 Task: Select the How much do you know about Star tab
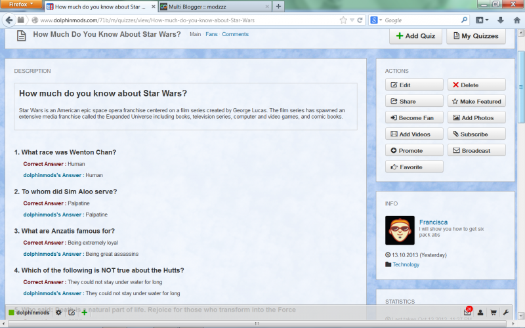pos(100,7)
